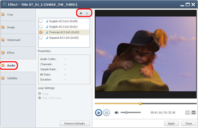198x128 pixels.
Task: Open the Effect tab
Action: (18, 53)
